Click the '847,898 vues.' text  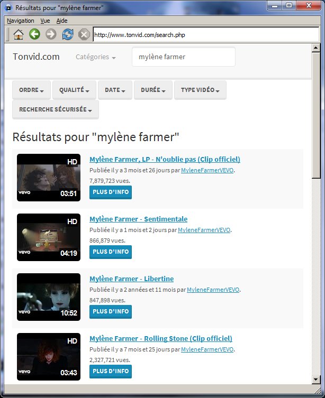107,300
